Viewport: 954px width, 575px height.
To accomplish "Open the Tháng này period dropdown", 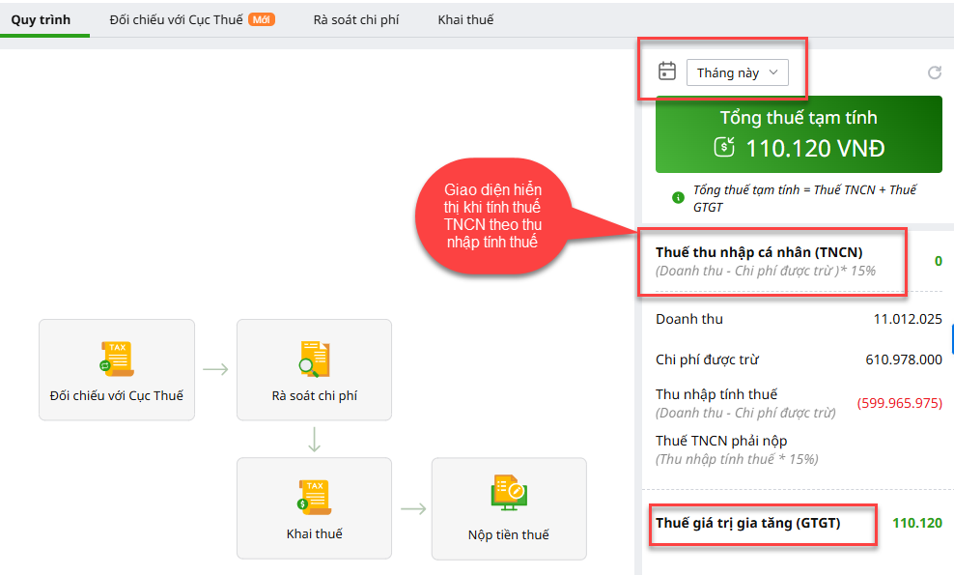I will pyautogui.click(x=737, y=72).
